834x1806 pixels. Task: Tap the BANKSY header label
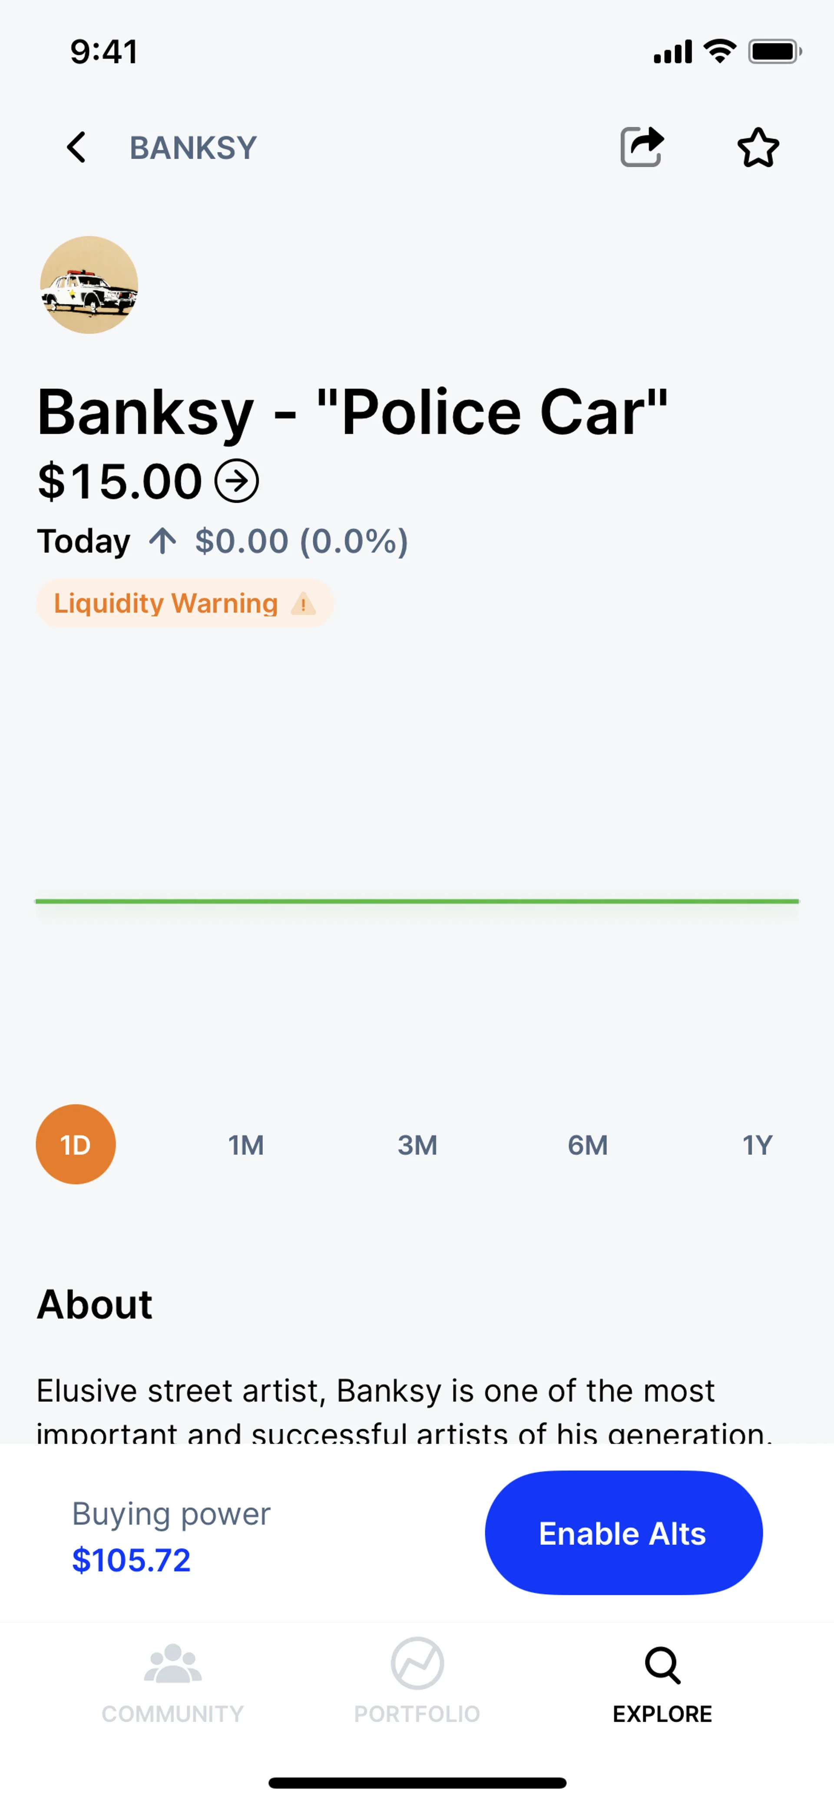[193, 148]
